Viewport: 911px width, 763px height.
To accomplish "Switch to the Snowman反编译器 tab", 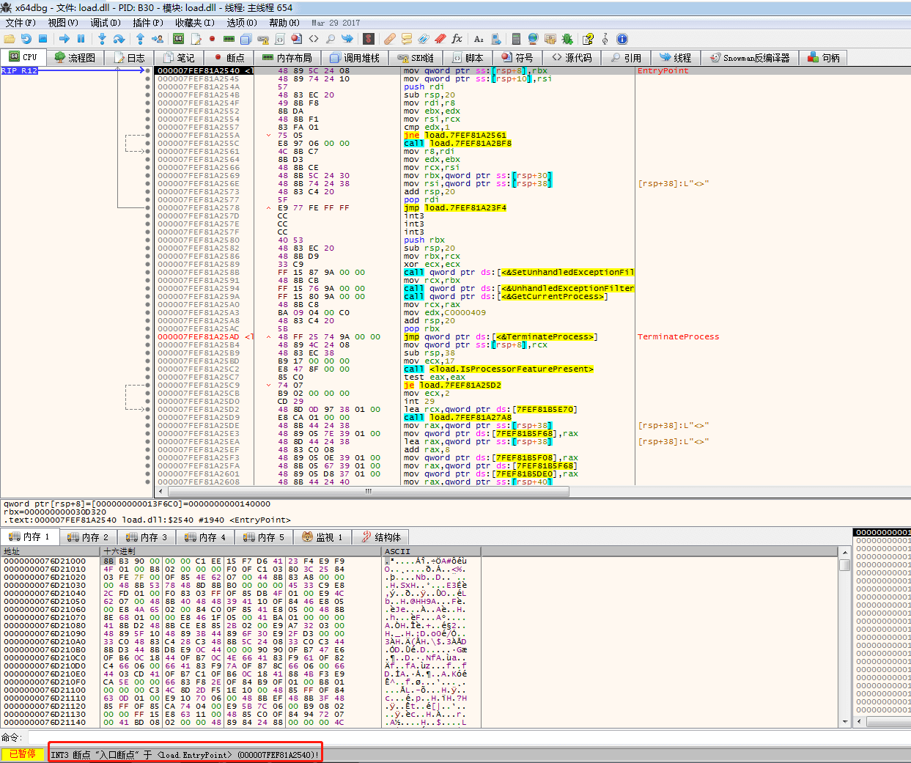I will (x=749, y=57).
